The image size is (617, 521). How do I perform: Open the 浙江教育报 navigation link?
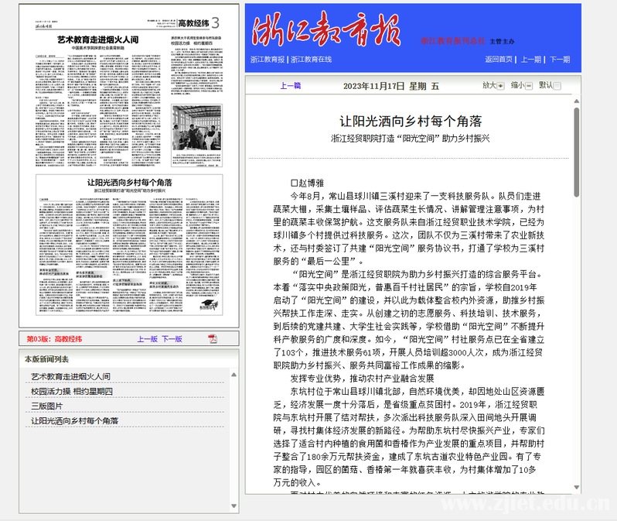click(x=268, y=59)
